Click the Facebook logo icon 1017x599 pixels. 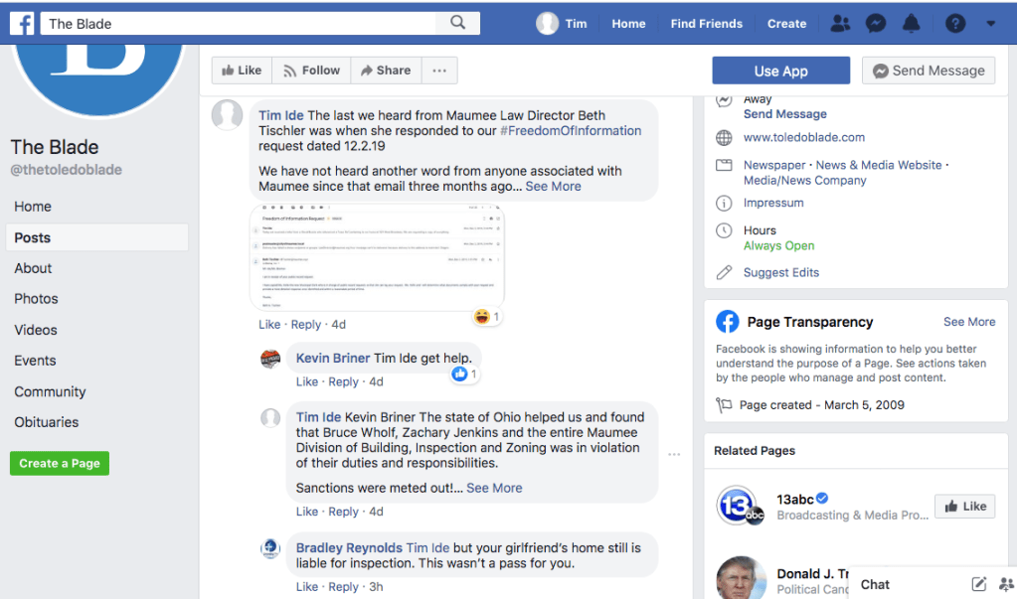(22, 23)
